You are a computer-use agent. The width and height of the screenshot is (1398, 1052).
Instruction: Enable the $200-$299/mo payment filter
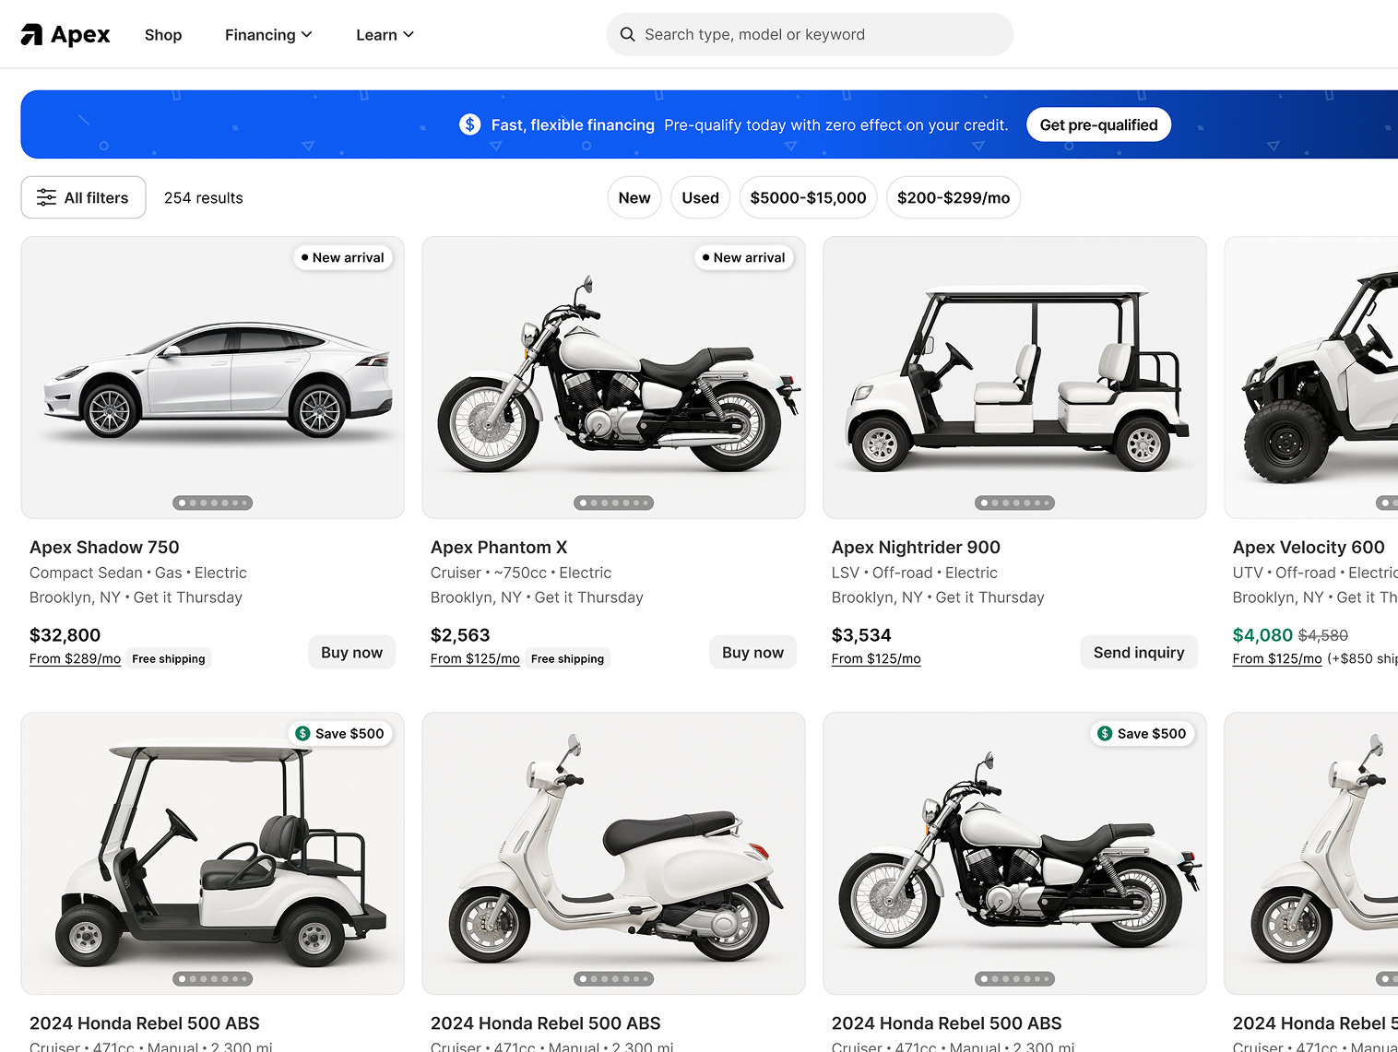pos(954,196)
